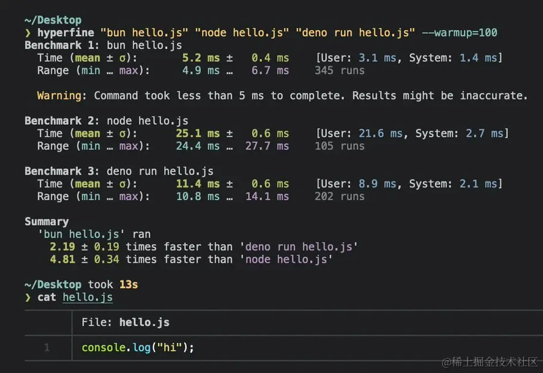
Task: Click the "node hello.js" quoted argument
Action: click(242, 33)
